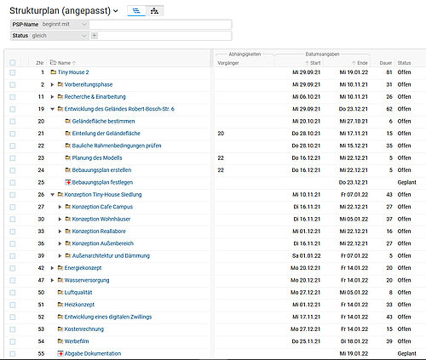The width and height of the screenshot is (426, 360).
Task: Sort by the Start column header
Action: (314, 63)
